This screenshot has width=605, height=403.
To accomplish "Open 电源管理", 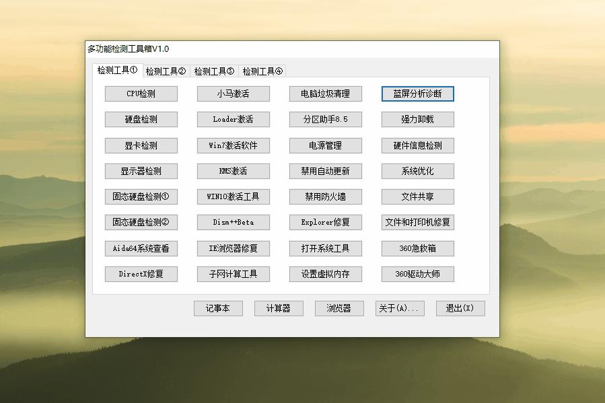I will tap(325, 145).
